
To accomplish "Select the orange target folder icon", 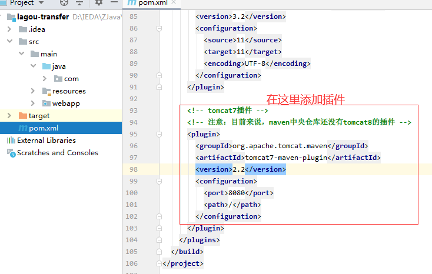I will point(23,115).
